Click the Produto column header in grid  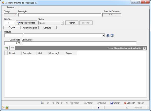(14, 53)
